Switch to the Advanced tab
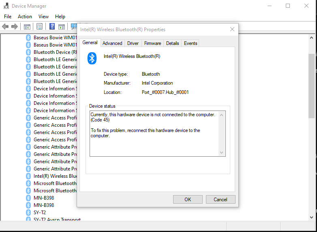317x232 pixels. [112, 43]
